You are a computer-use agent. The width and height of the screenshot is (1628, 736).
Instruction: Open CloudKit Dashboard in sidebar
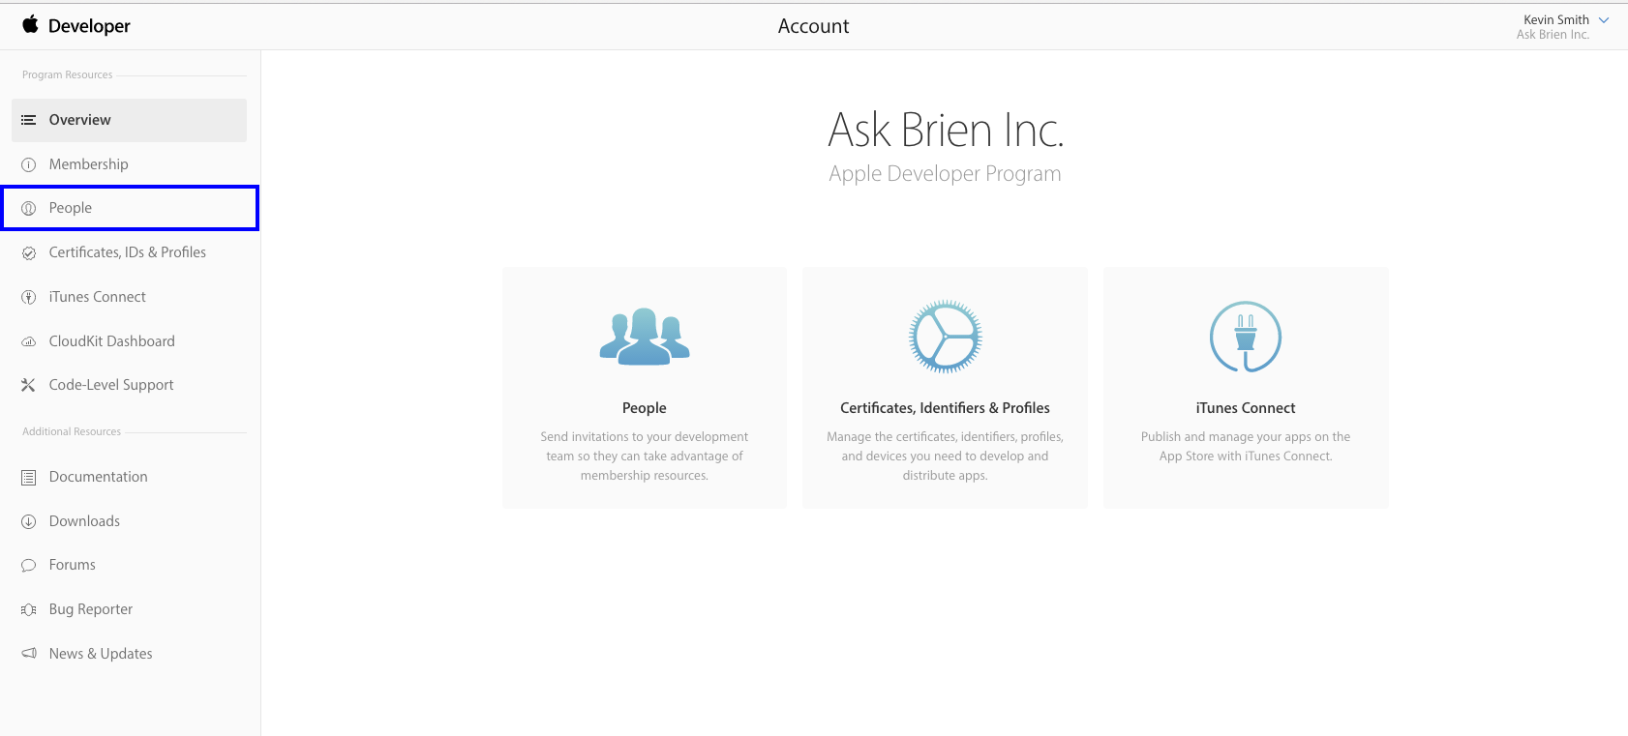(x=130, y=341)
